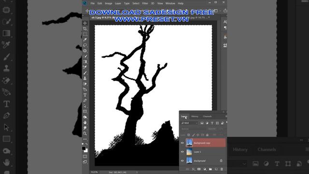
Task: Select the Rectangle shape tool
Action: [85, 112]
